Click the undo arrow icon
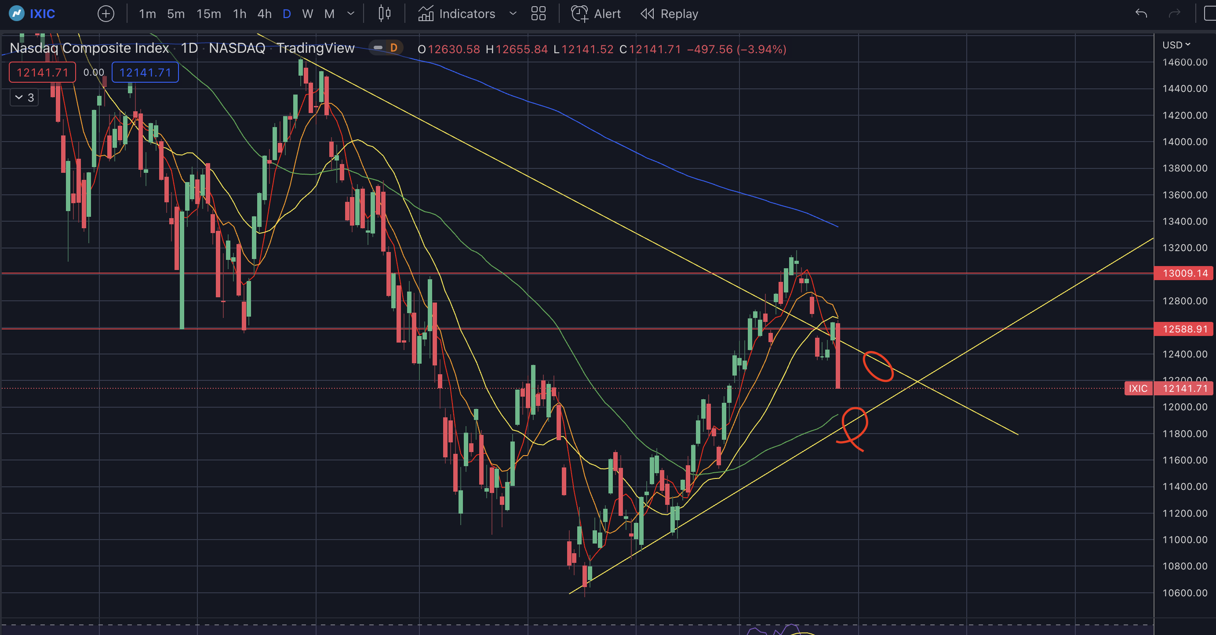1216x635 pixels. (x=1141, y=14)
